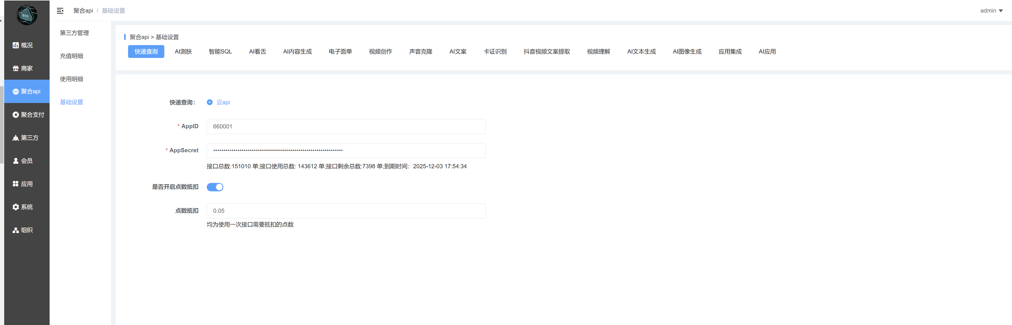The width and height of the screenshot is (1012, 325).
Task: Switch to the AI测肤 tab
Action: (x=183, y=51)
